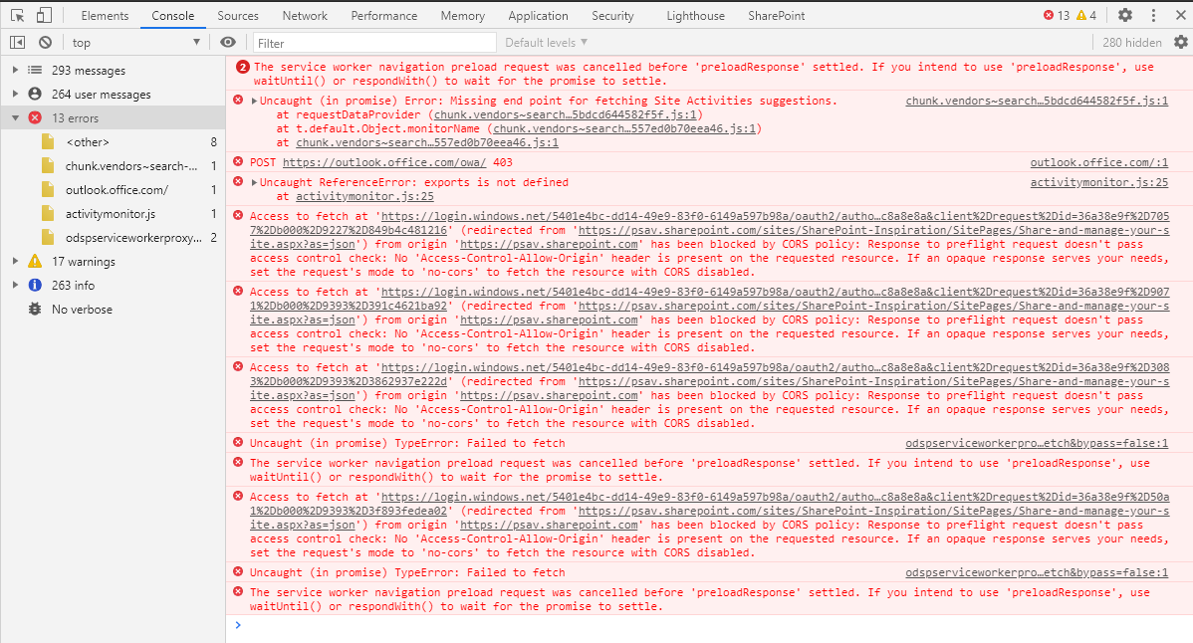Click the red error counter badge
Viewport: 1193px width, 643px height.
tap(1056, 15)
